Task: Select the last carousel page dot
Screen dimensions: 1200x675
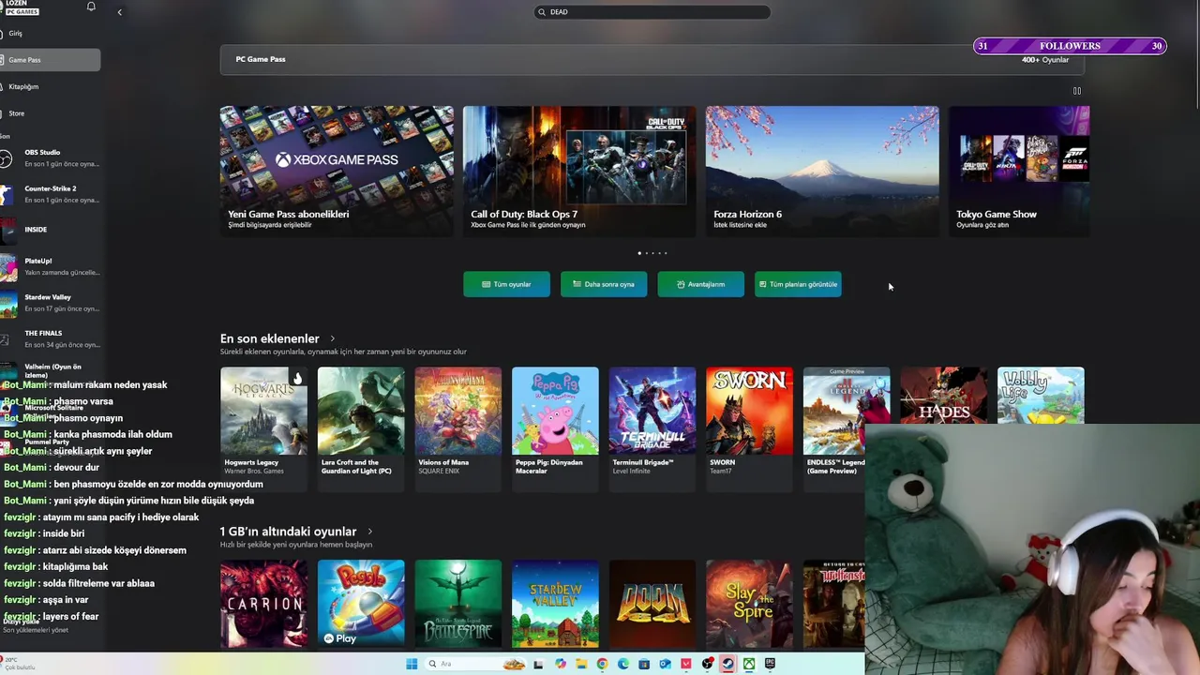Action: coord(666,253)
